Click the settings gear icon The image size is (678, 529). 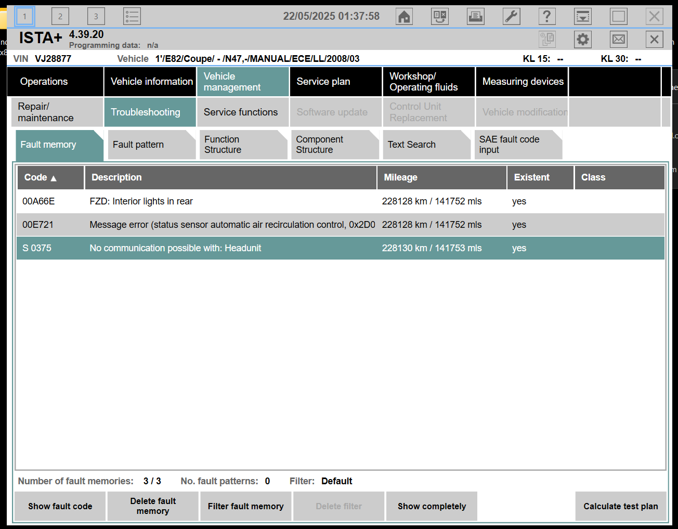(583, 40)
